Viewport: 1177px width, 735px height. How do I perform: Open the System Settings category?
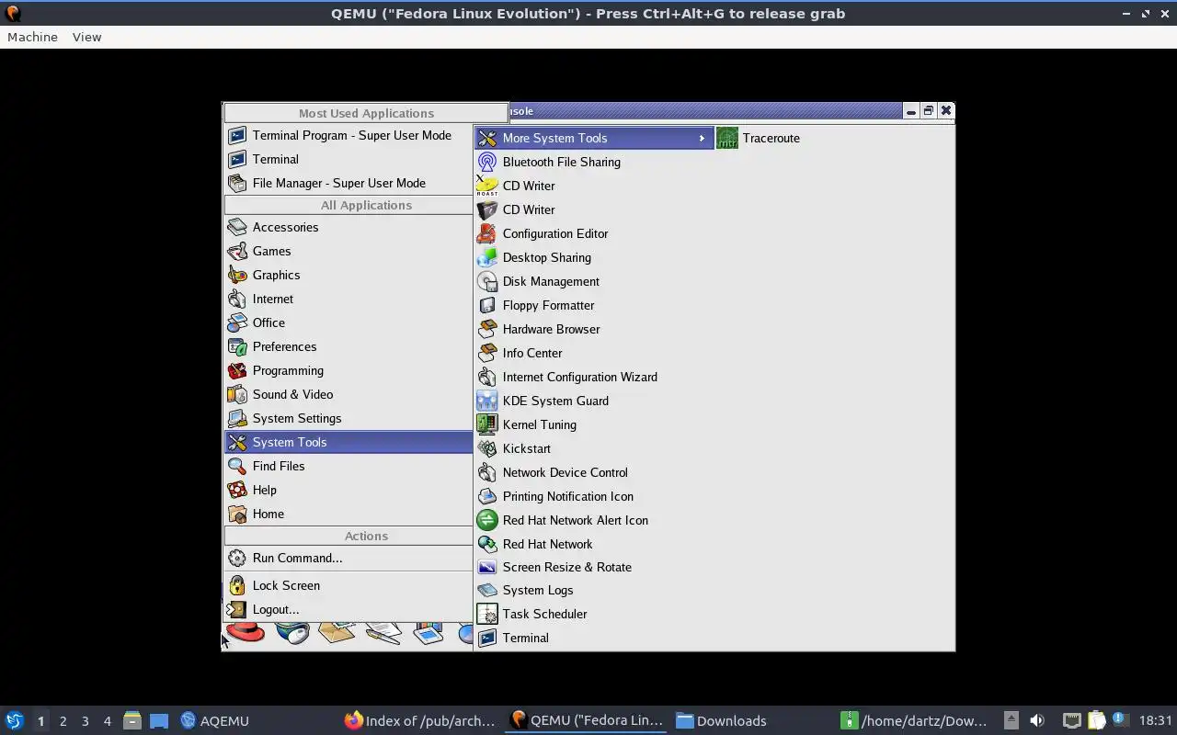point(349,418)
